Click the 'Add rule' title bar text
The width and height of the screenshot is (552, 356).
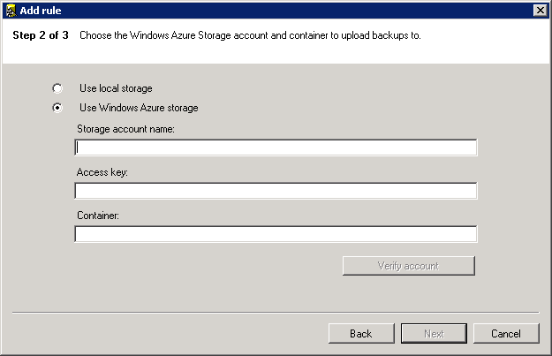pyautogui.click(x=42, y=9)
